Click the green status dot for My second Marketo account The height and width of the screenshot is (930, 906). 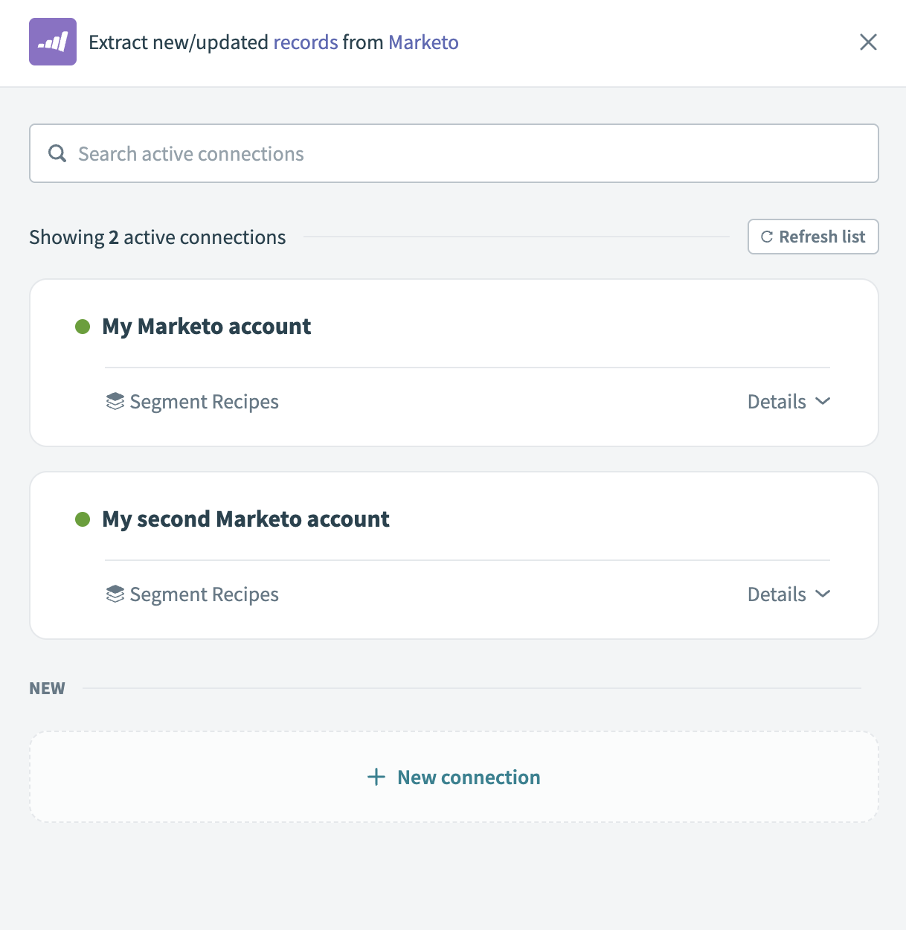[82, 519]
